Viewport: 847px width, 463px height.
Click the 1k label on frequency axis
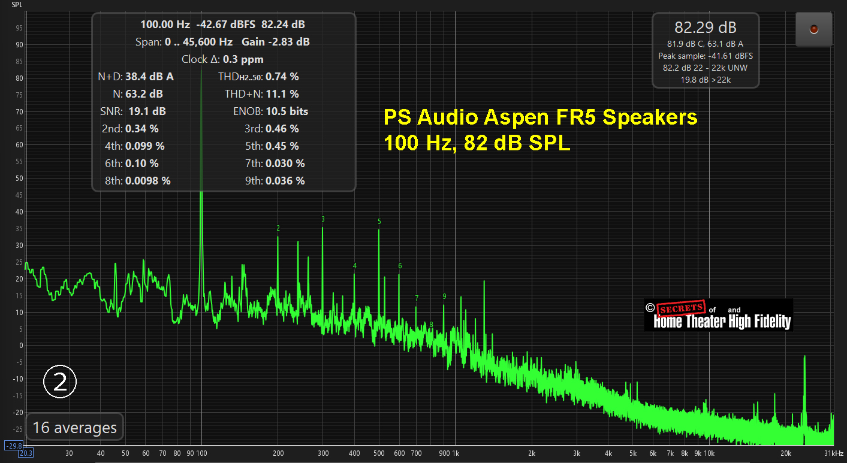456,453
